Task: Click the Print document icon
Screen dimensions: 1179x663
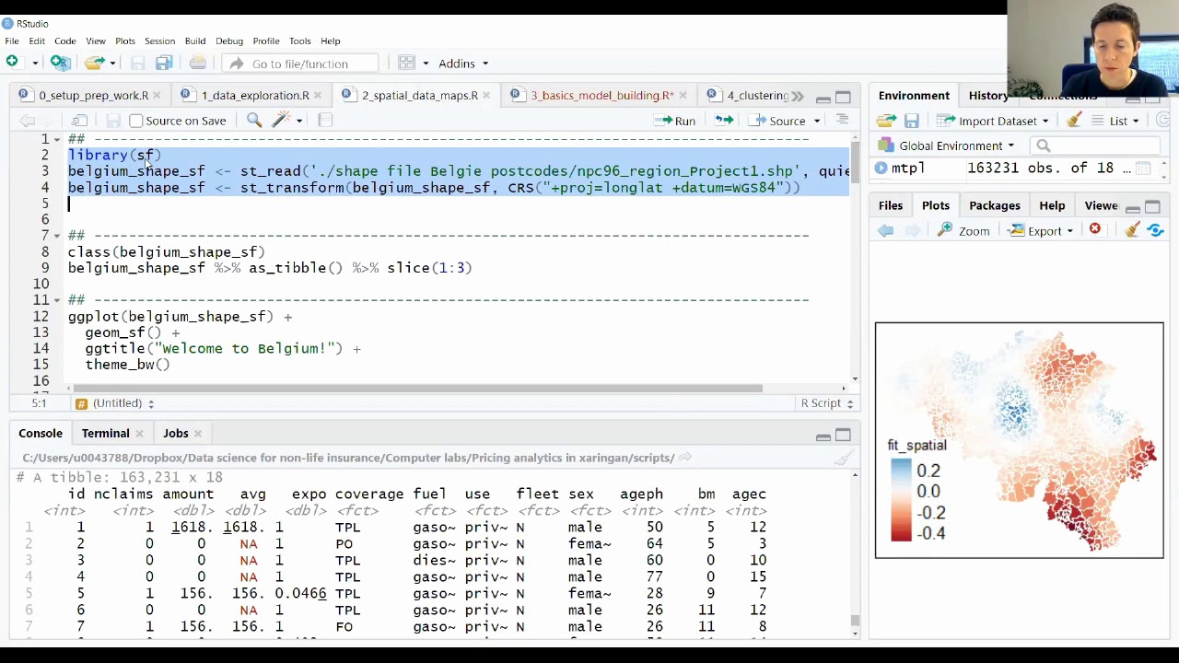Action: (197, 63)
